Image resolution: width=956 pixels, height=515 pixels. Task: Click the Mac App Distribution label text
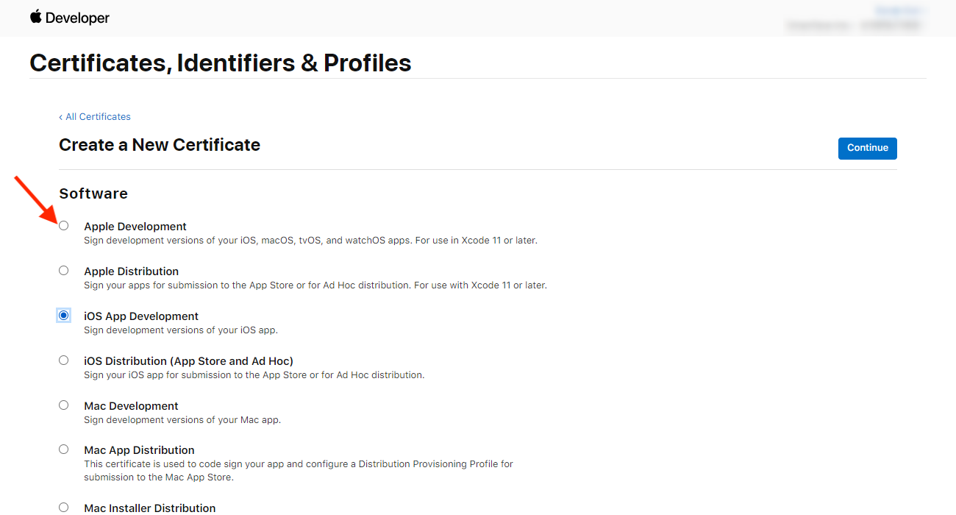click(x=140, y=450)
